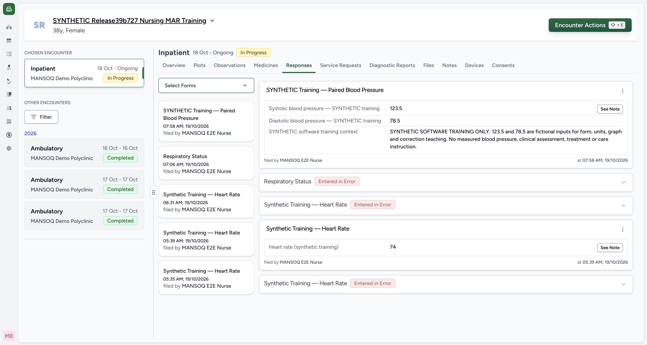Switch to the Overview tab
This screenshot has width=647, height=345.
[x=174, y=65]
